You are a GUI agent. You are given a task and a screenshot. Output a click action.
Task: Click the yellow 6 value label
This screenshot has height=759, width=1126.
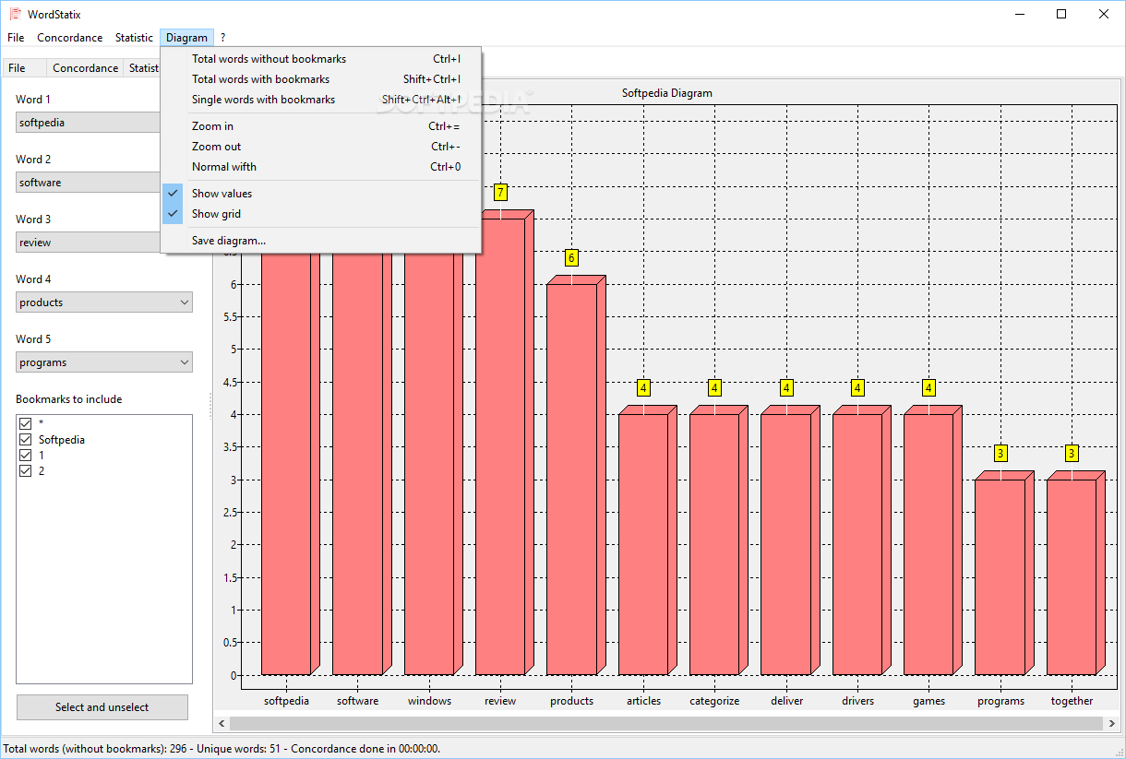tap(572, 257)
